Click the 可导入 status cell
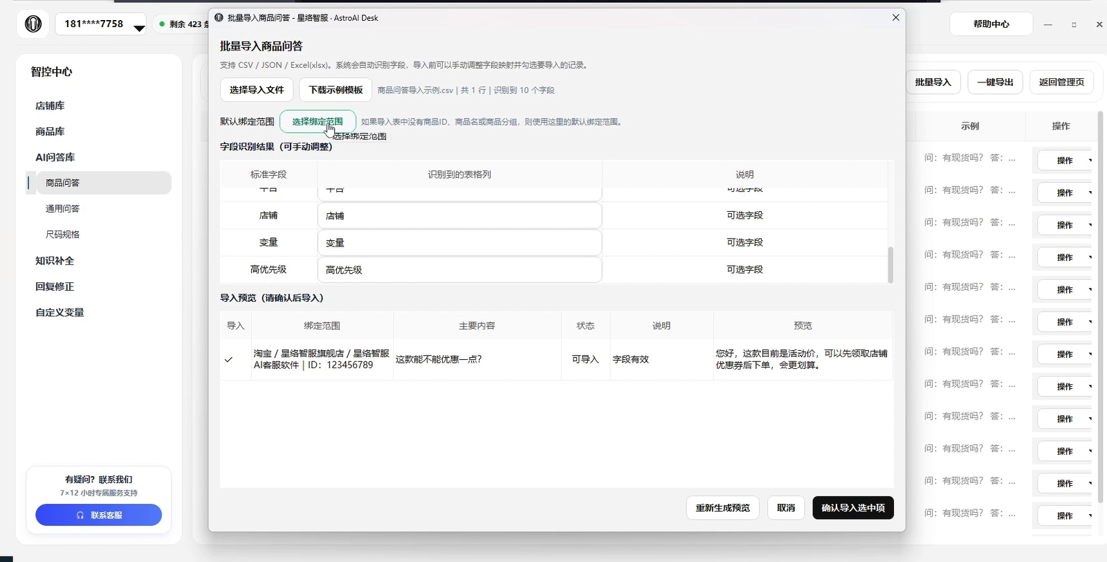Screen dimensions: 1107x562 pos(585,359)
